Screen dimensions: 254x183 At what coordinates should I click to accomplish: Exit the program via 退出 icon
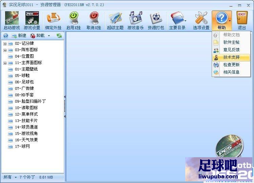coord(242,21)
